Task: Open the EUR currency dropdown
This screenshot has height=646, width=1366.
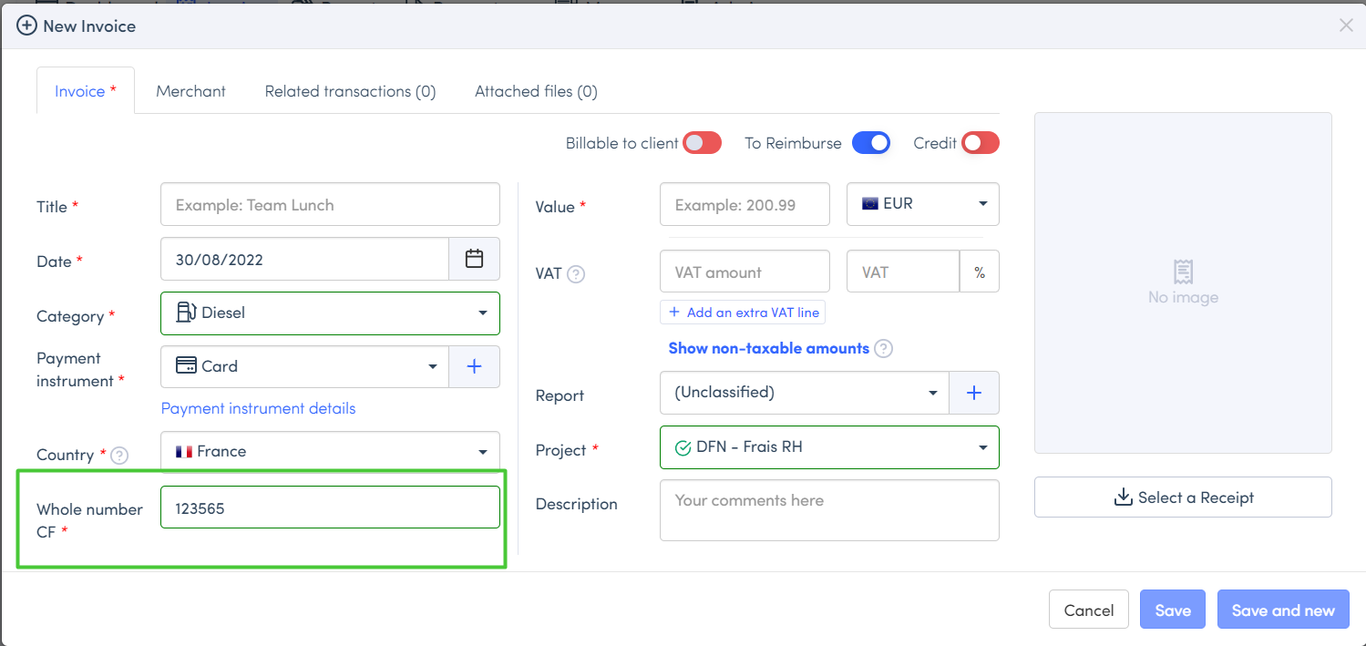Action: [922, 204]
